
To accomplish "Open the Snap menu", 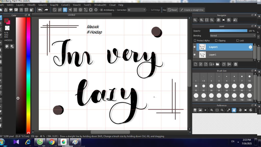I will (x=54, y=5).
